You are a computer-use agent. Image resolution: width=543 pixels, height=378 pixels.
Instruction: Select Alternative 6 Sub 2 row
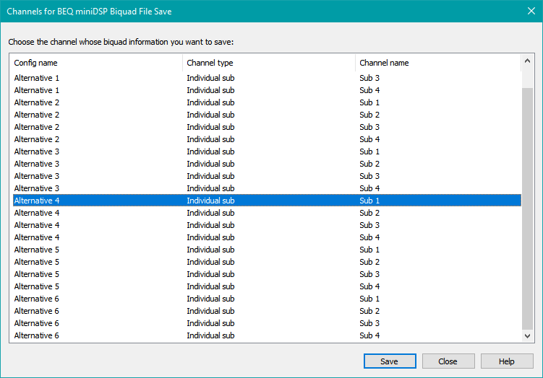pyautogui.click(x=267, y=311)
